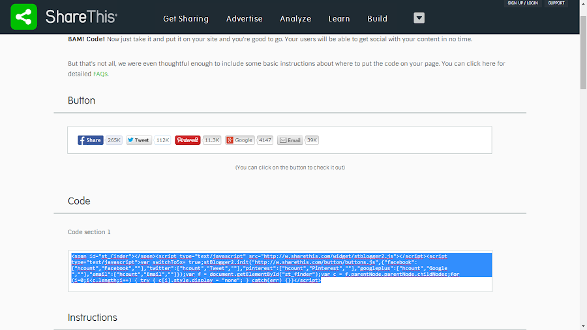This screenshot has width=587, height=330.
Task: Click the Email share button
Action: point(290,140)
